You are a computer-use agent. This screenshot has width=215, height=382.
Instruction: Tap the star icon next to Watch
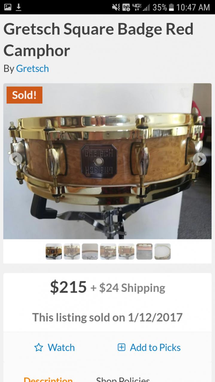pos(39,348)
